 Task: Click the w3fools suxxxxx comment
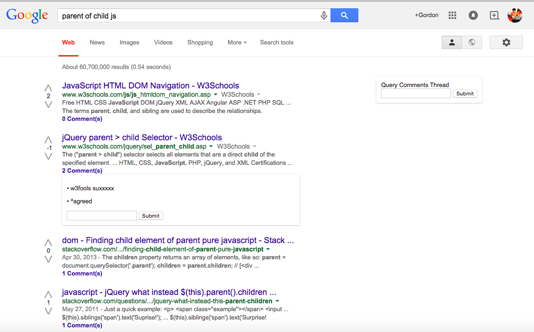click(x=92, y=188)
